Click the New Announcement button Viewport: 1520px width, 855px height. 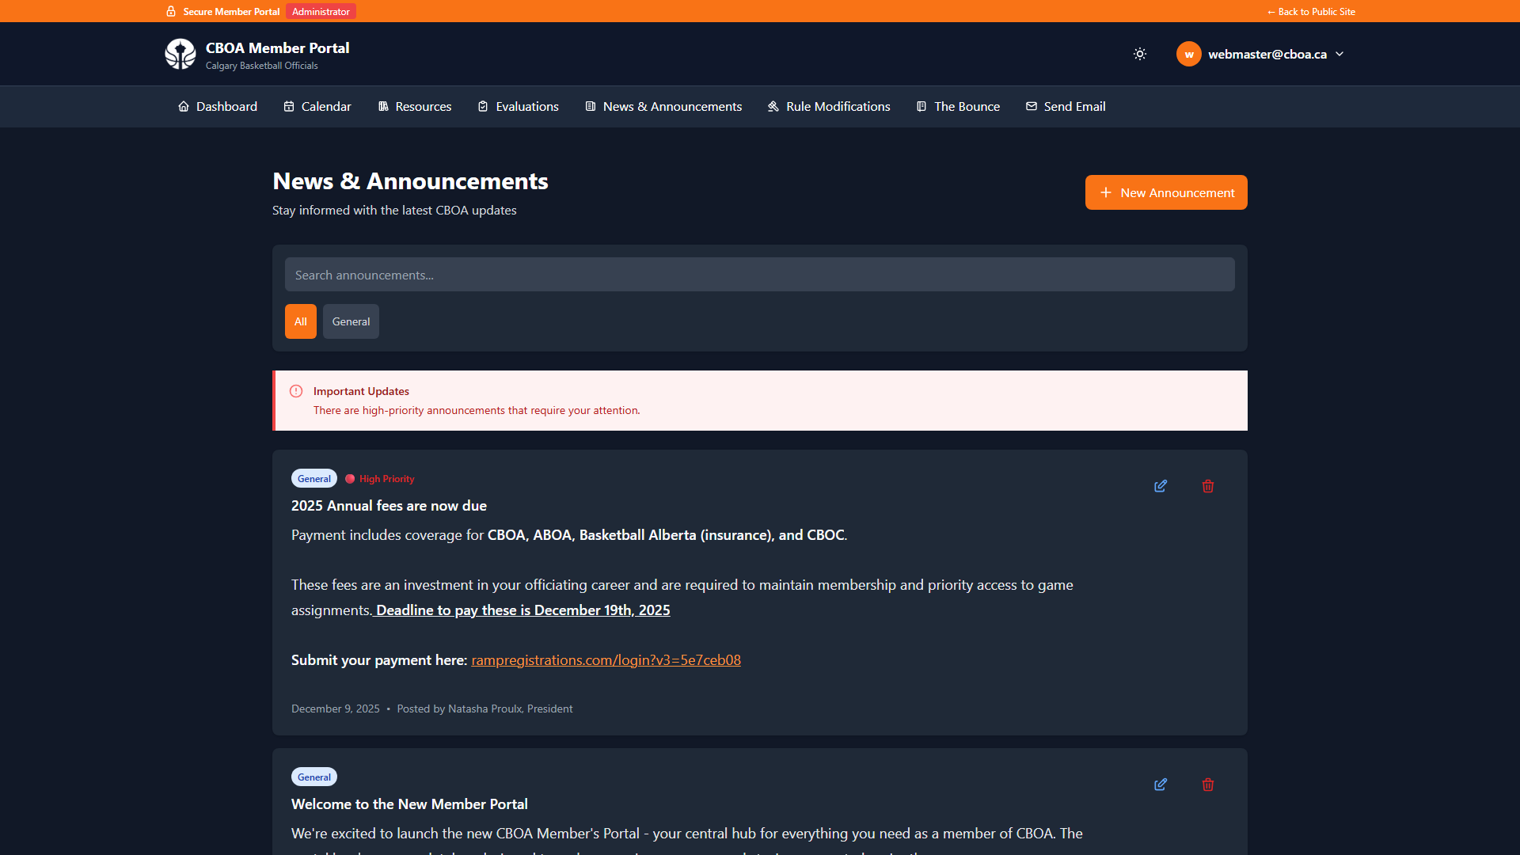[1166, 192]
